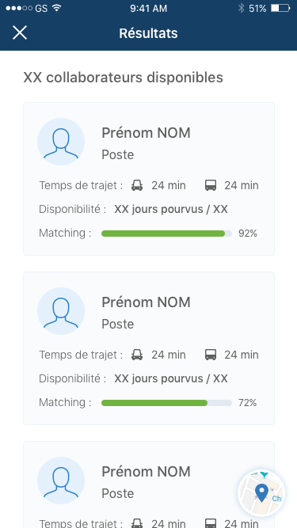The image size is (297, 528).
Task: Tap the third collaborator's avatar icon
Action: 61,481
